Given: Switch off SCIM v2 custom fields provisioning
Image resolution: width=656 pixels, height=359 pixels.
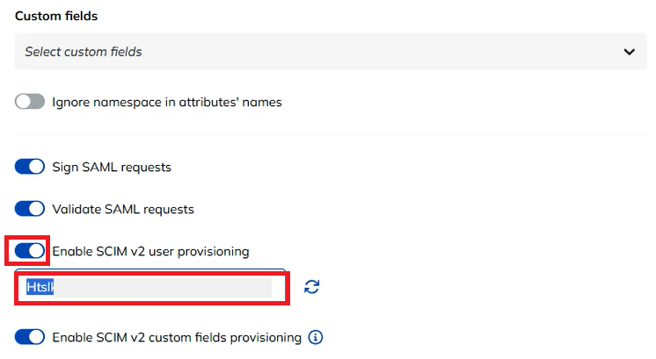Looking at the screenshot, I should (x=30, y=337).
